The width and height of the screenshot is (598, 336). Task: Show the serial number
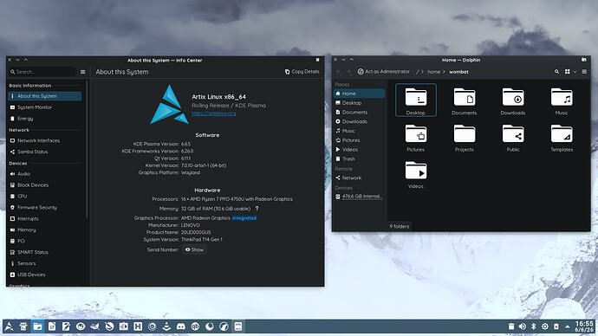tap(194, 250)
